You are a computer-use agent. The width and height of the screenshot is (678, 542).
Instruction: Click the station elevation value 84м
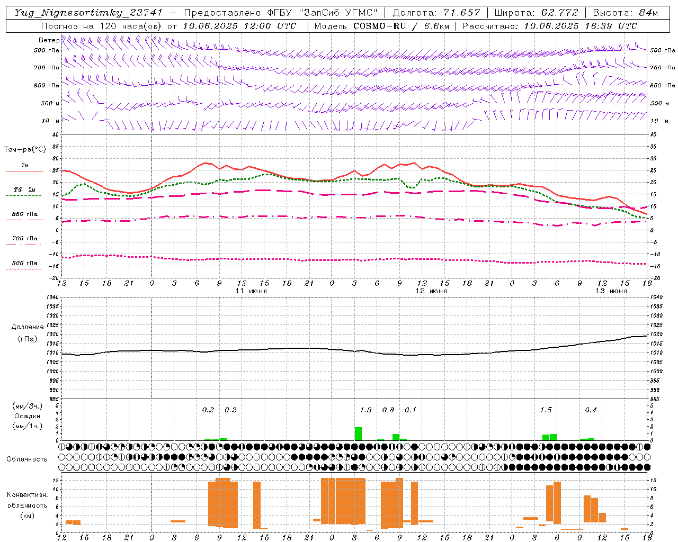point(648,13)
